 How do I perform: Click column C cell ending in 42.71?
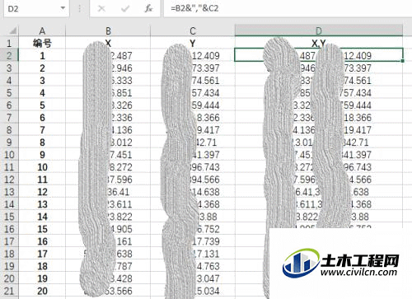pyautogui.click(x=193, y=142)
